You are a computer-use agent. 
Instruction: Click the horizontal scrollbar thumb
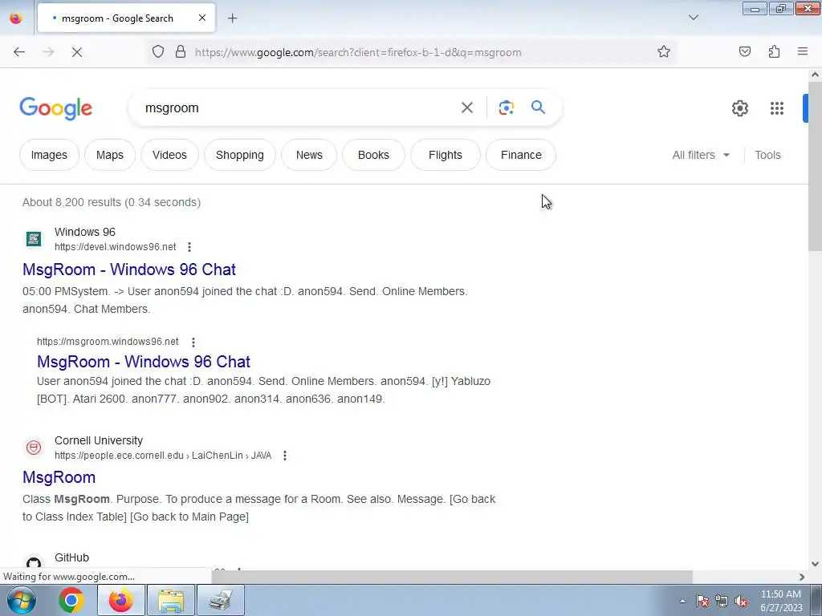[452, 577]
